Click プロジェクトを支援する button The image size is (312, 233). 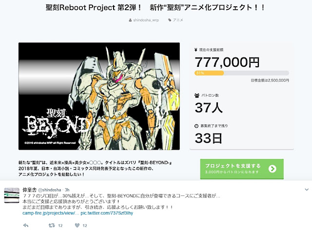[x=242, y=169]
